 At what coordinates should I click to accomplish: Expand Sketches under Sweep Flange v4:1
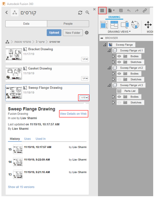113,62
